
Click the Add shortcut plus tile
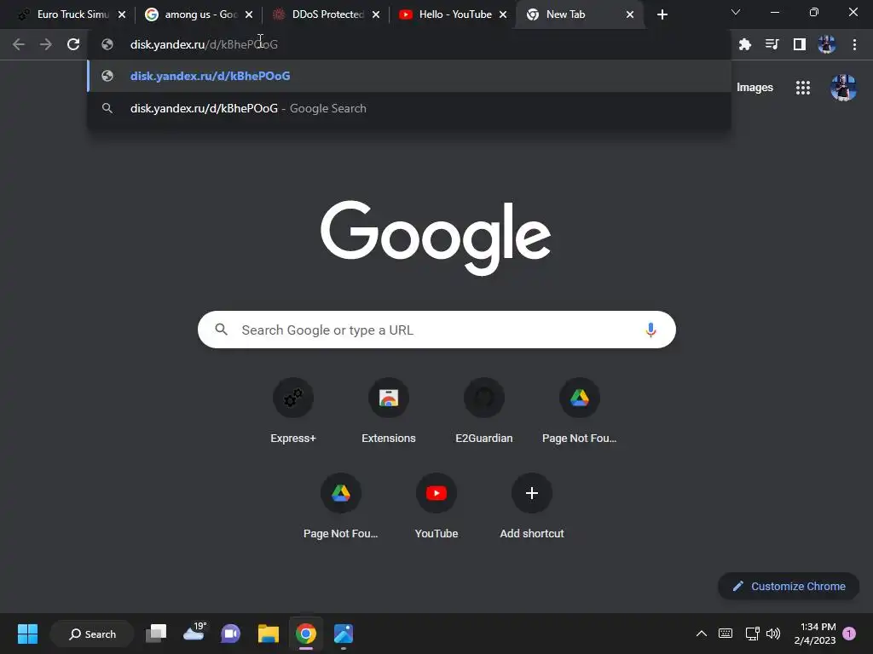tap(532, 507)
